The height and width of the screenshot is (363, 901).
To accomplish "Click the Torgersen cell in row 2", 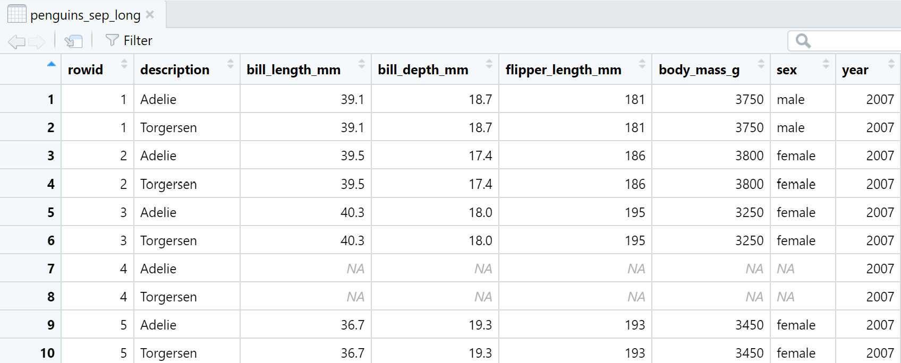I will (x=168, y=128).
